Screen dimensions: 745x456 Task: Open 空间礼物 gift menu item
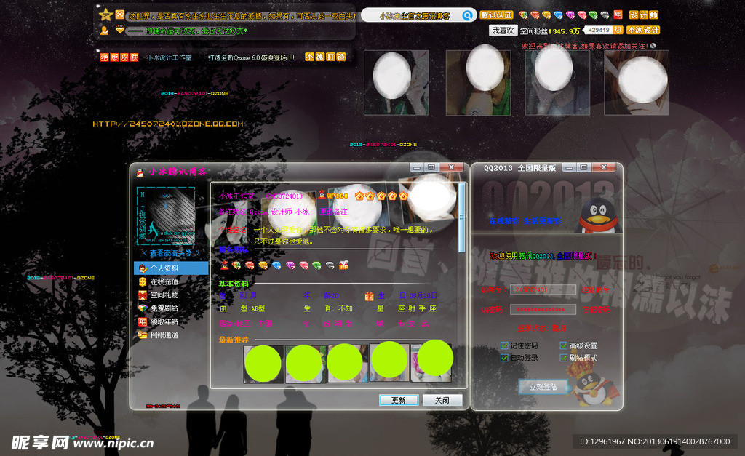point(159,295)
